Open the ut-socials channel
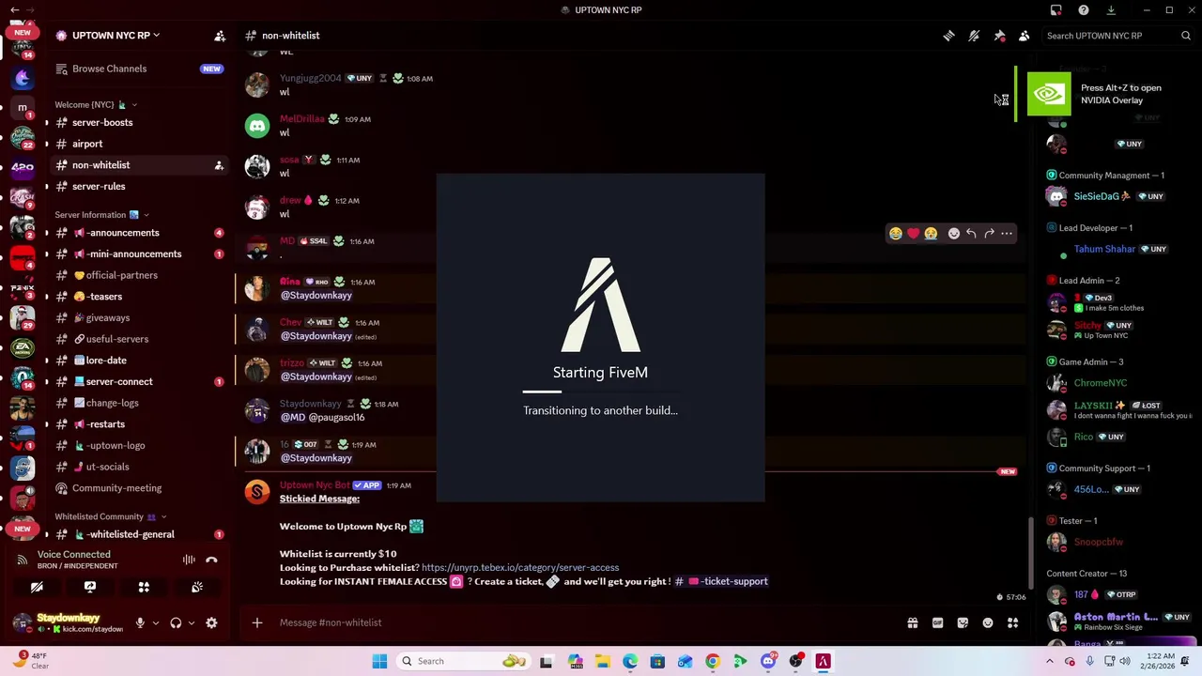Screen dimensions: 1202x676 coord(107,467)
